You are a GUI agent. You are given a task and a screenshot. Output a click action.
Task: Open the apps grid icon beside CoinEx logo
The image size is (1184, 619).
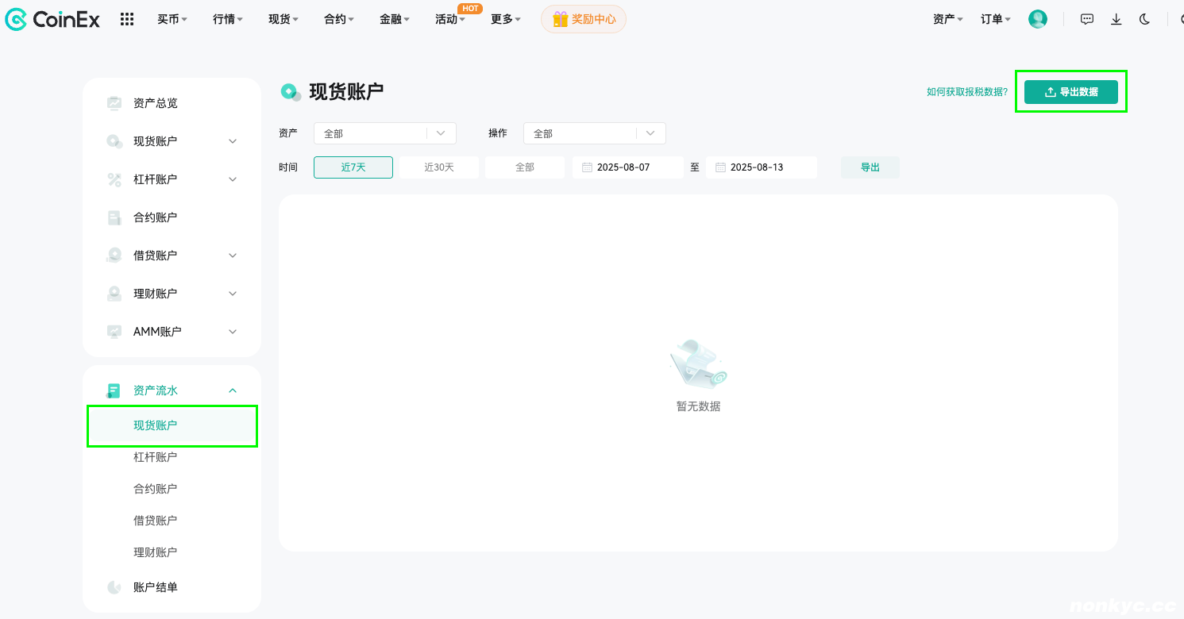click(127, 19)
